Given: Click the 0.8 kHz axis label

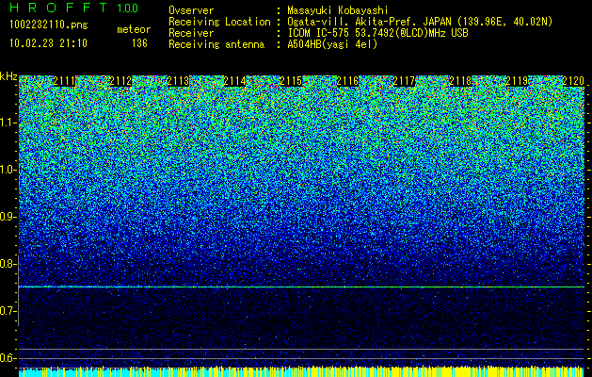Looking at the screenshot, I should click(x=8, y=264).
